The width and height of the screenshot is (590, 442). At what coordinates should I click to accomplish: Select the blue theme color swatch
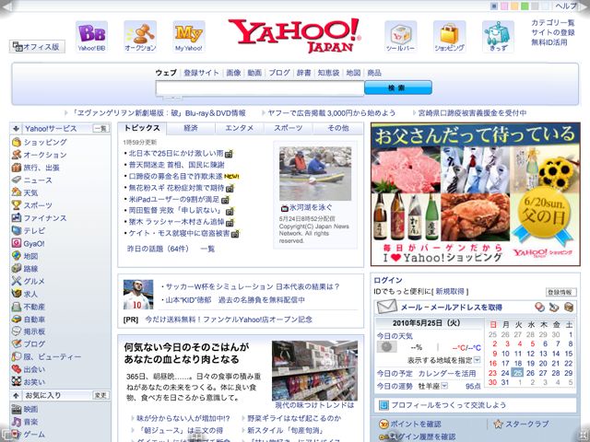coord(494,6)
